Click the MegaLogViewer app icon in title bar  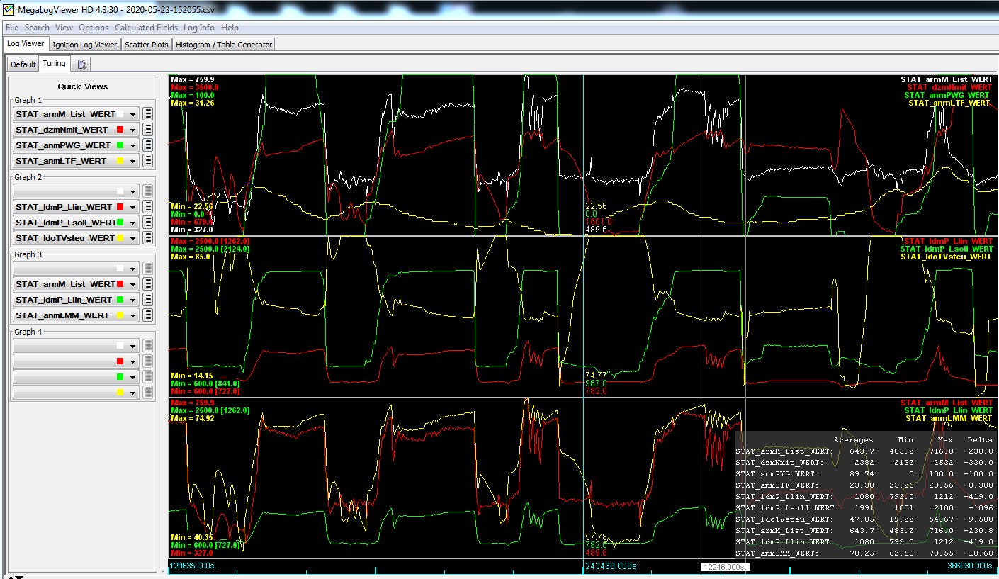point(9,10)
